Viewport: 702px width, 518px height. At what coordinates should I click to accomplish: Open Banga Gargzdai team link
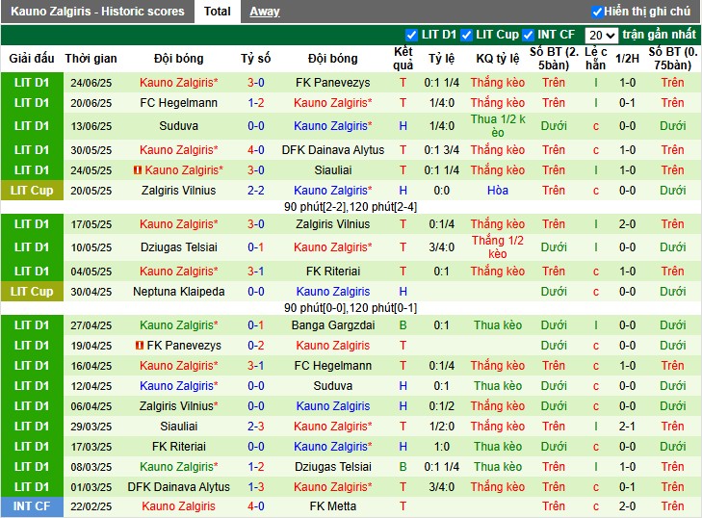332,325
